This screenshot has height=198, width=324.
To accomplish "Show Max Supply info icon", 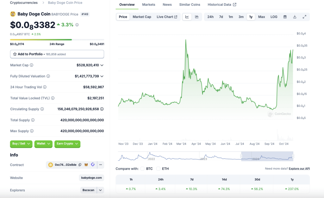I will 32,131.
